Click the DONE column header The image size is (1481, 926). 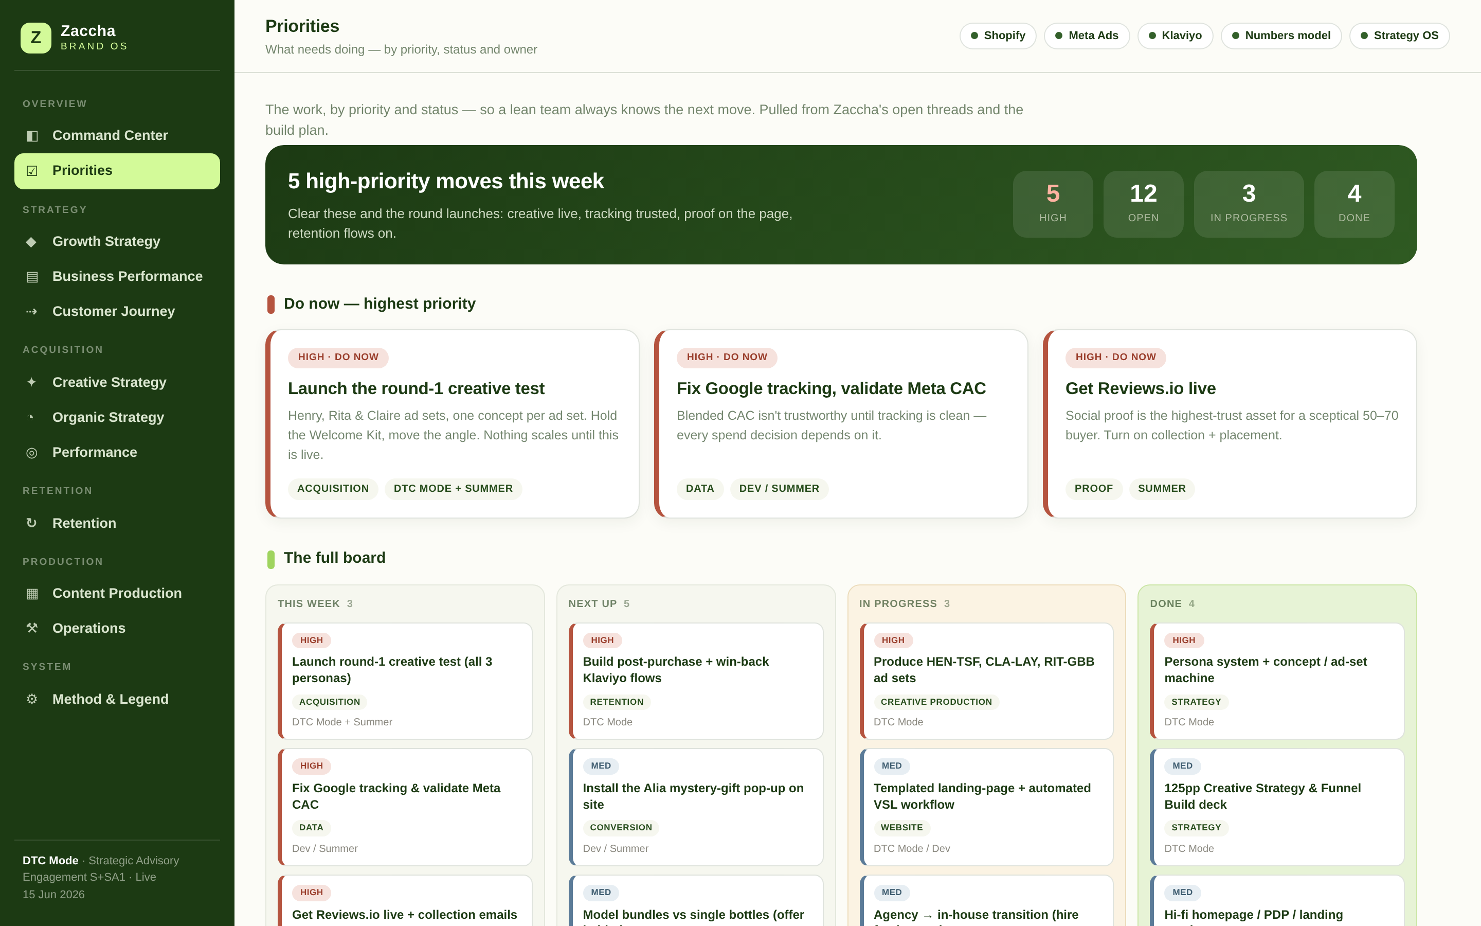1172,604
